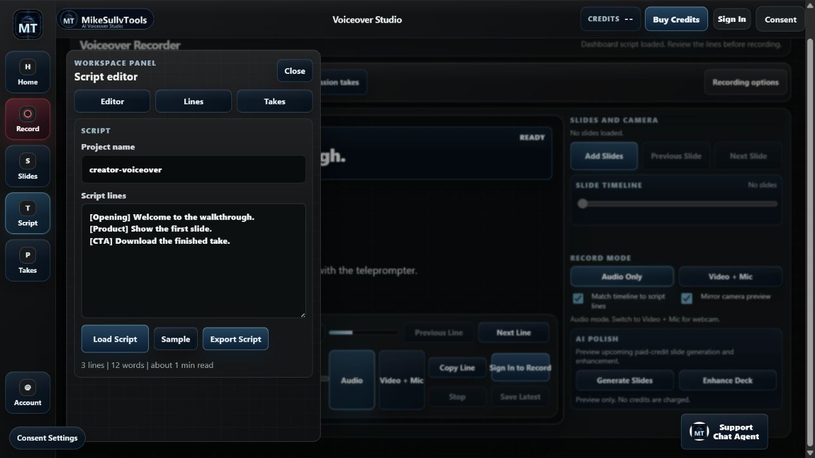This screenshot has height=458, width=815.
Task: Select Script in the sidebar
Action: tap(28, 214)
